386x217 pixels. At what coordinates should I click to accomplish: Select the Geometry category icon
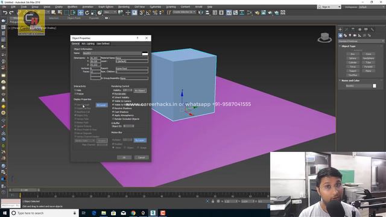(340, 36)
